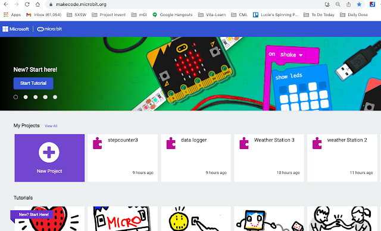381x231 pixels.
Task: Click the puzzle icon on data logger
Action: pos(171,143)
